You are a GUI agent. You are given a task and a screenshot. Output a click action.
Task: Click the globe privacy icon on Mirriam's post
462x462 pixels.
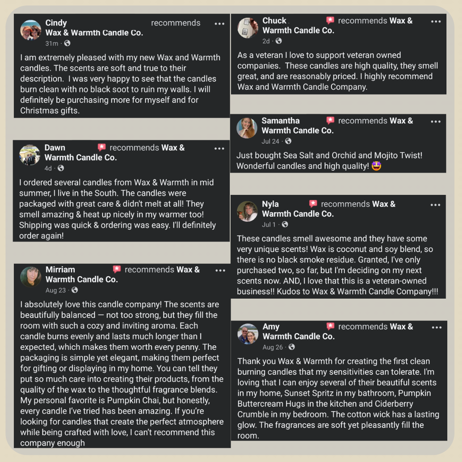(x=75, y=290)
